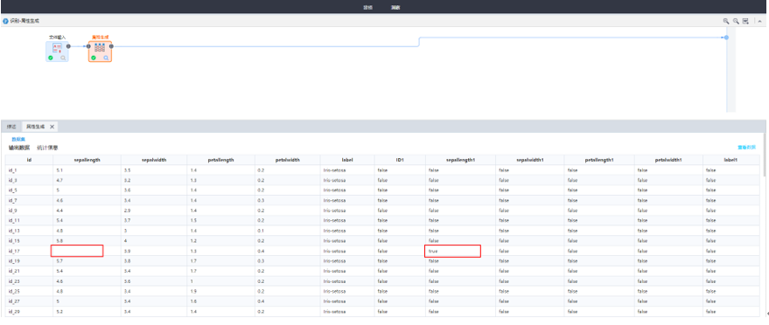Click the green status check on the file input node
This screenshot has width=769, height=325.
pos(51,58)
